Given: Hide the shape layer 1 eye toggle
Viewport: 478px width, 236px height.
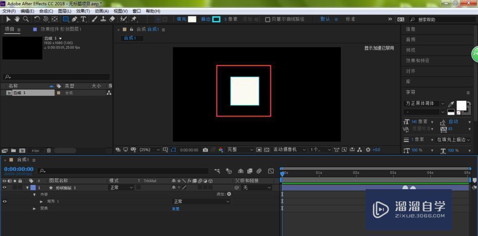Looking at the screenshot, I should (x=5, y=188).
